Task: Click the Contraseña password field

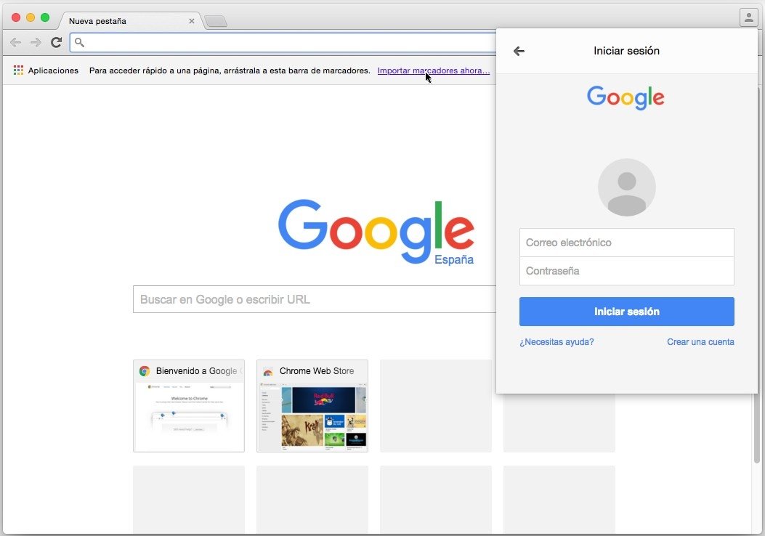Action: tap(626, 271)
